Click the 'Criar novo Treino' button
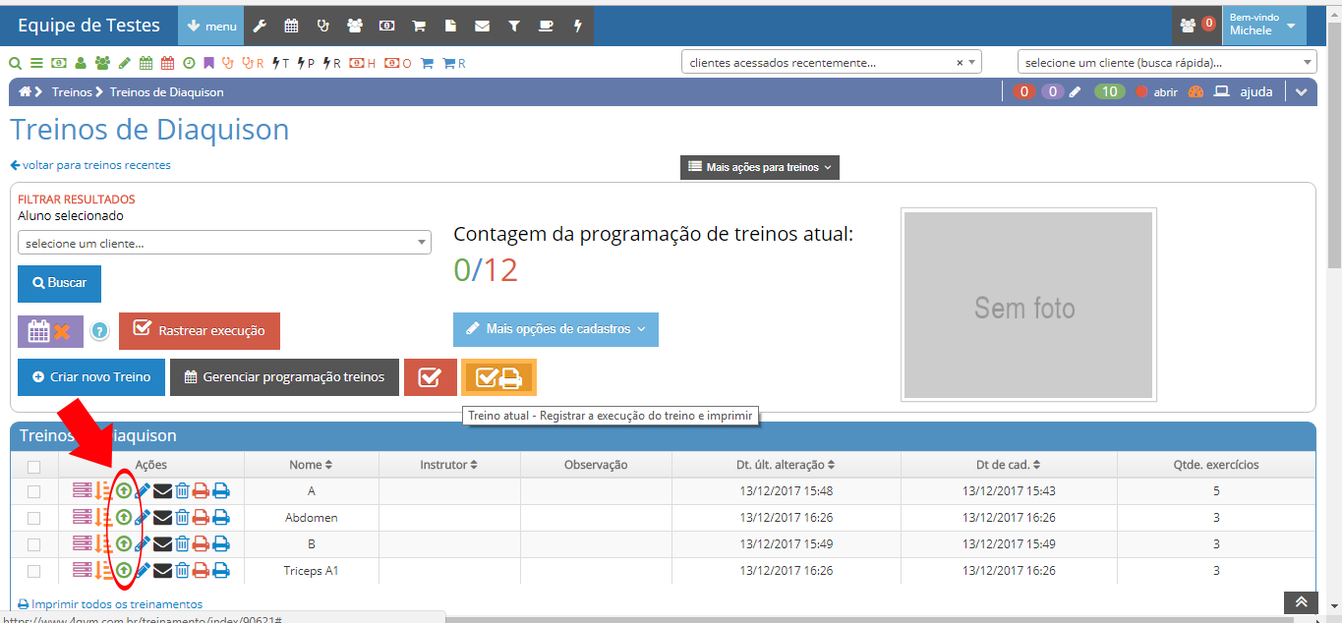Viewport: 1342px width, 623px height. coord(91,377)
